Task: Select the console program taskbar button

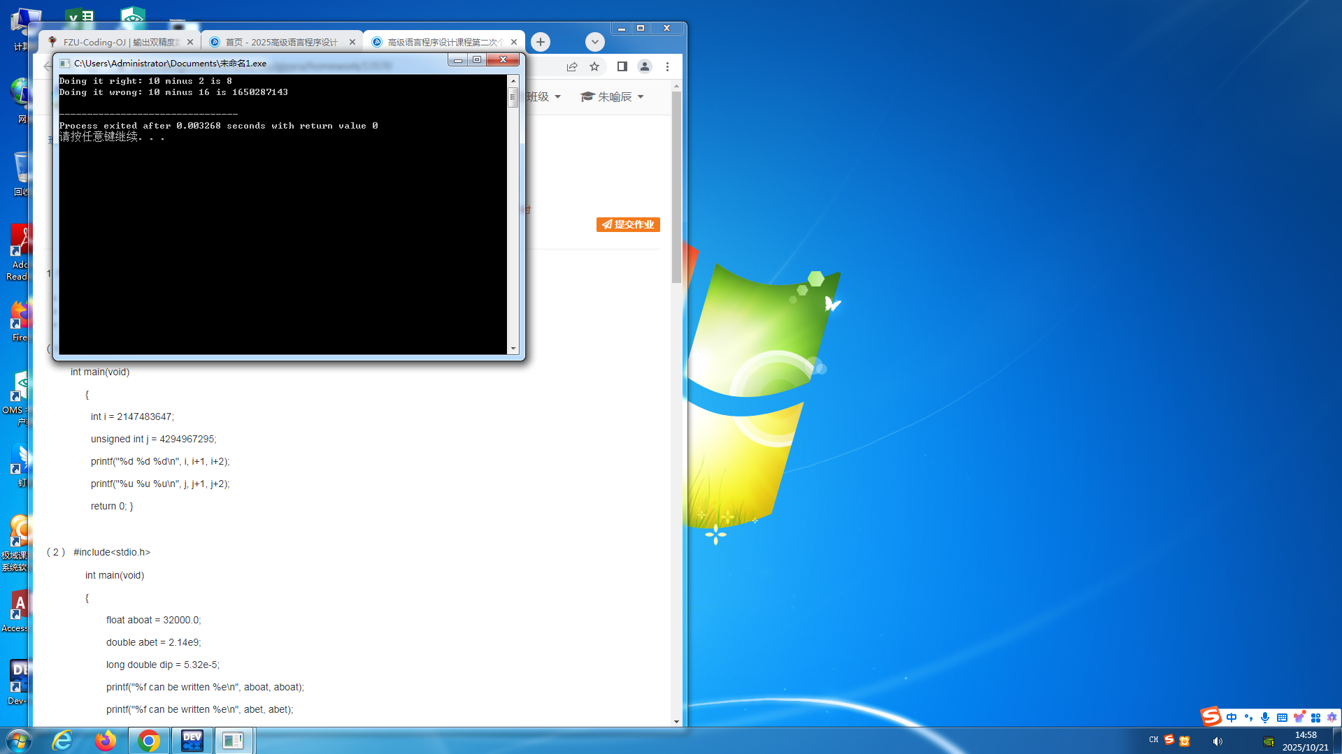Action: tap(234, 741)
